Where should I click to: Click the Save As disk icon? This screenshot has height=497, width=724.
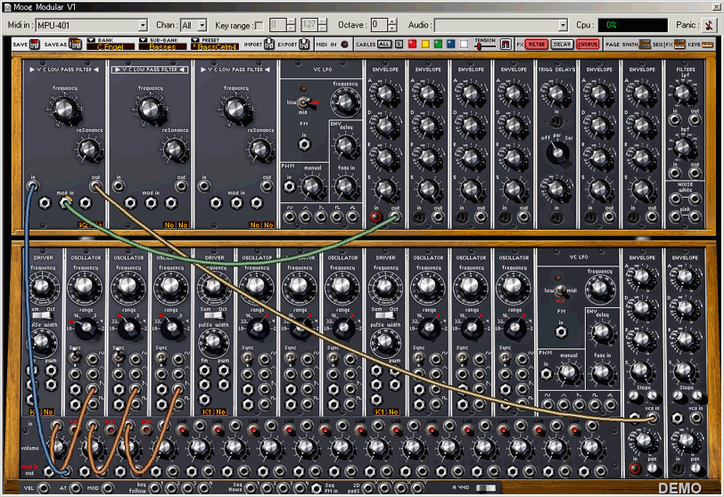[75, 45]
